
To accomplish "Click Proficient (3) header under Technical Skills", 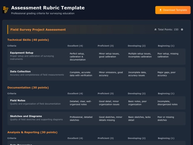I will tap(105, 46).
